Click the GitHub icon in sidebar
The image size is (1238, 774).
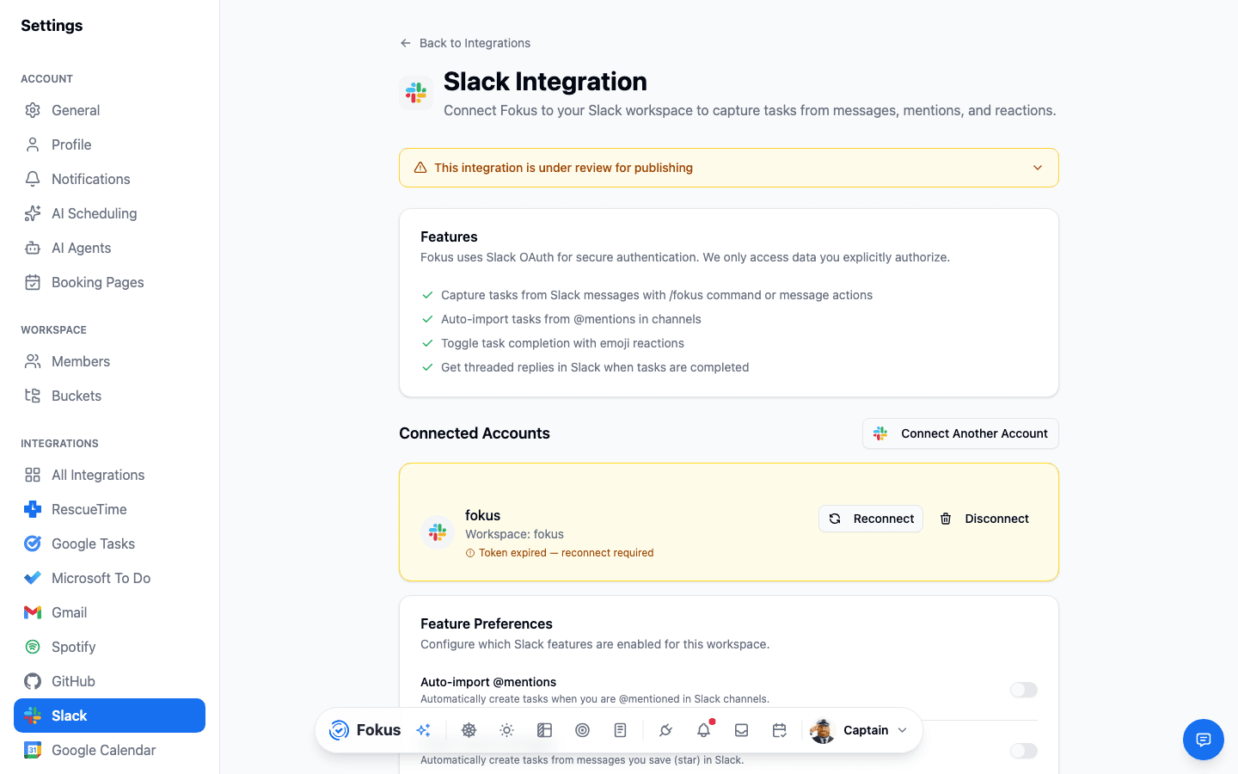33,681
